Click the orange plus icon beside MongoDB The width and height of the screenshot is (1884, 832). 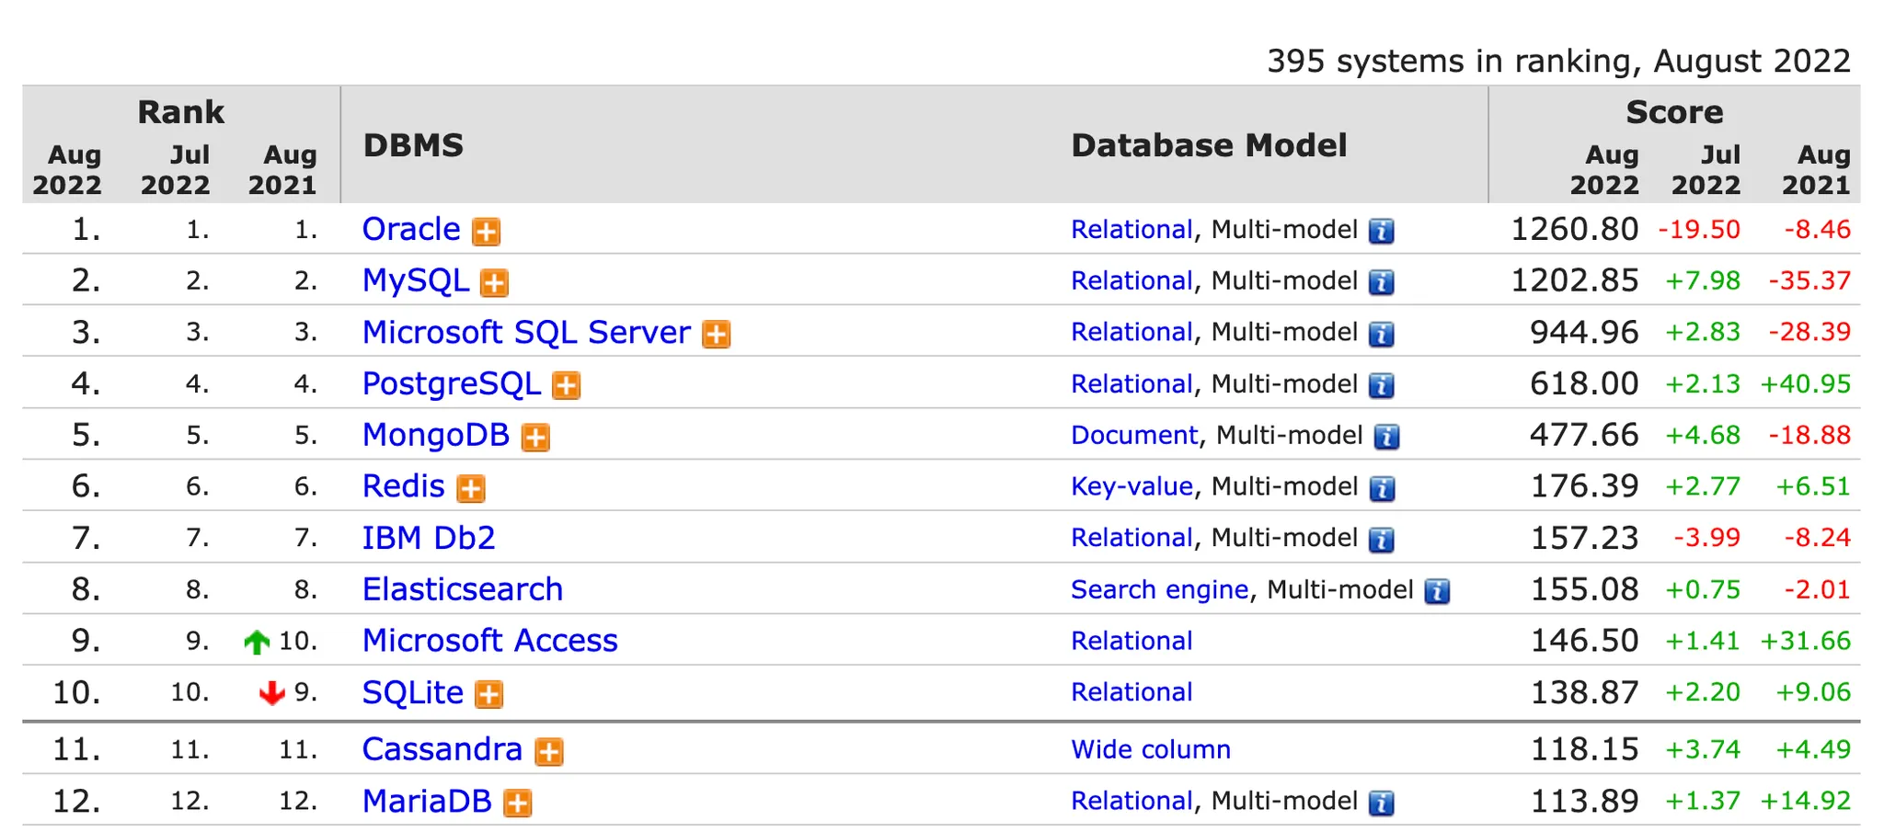click(535, 438)
